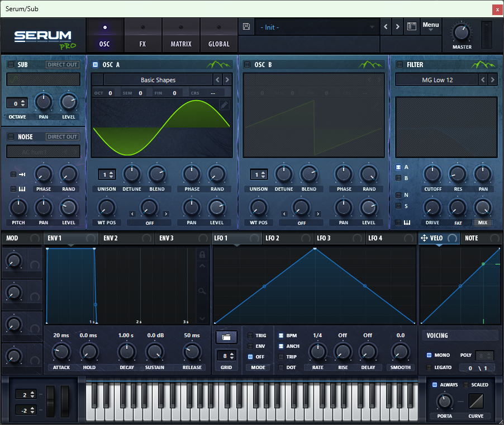504x425 pixels.
Task: Click the OSC A warp mode OFF label
Action: pyautogui.click(x=149, y=223)
